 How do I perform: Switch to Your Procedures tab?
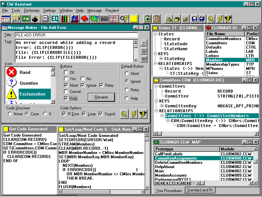(x=169, y=191)
